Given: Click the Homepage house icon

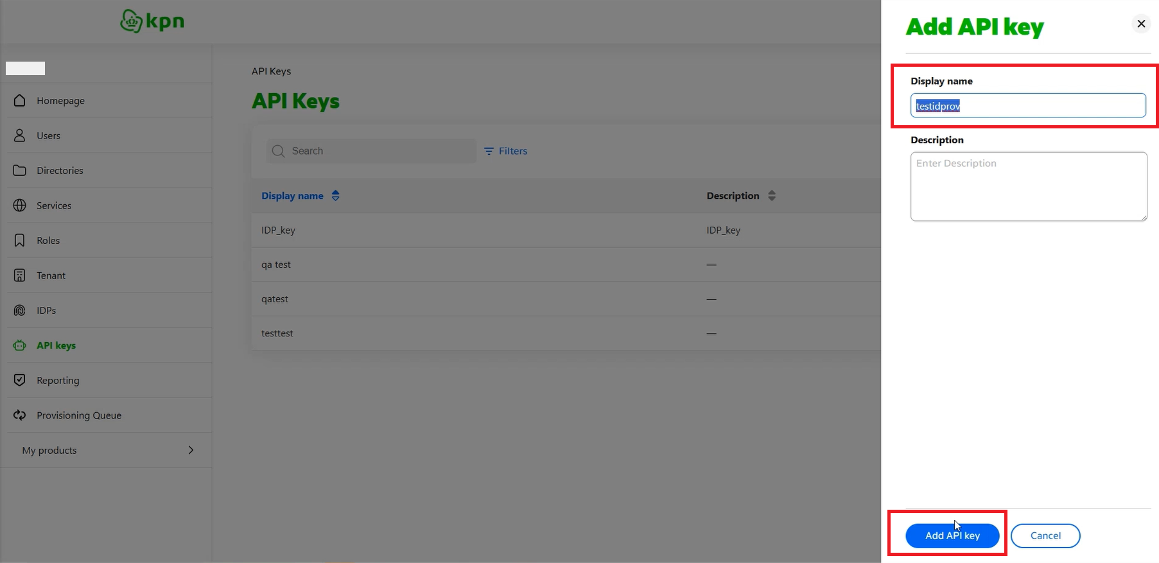Looking at the screenshot, I should (20, 100).
